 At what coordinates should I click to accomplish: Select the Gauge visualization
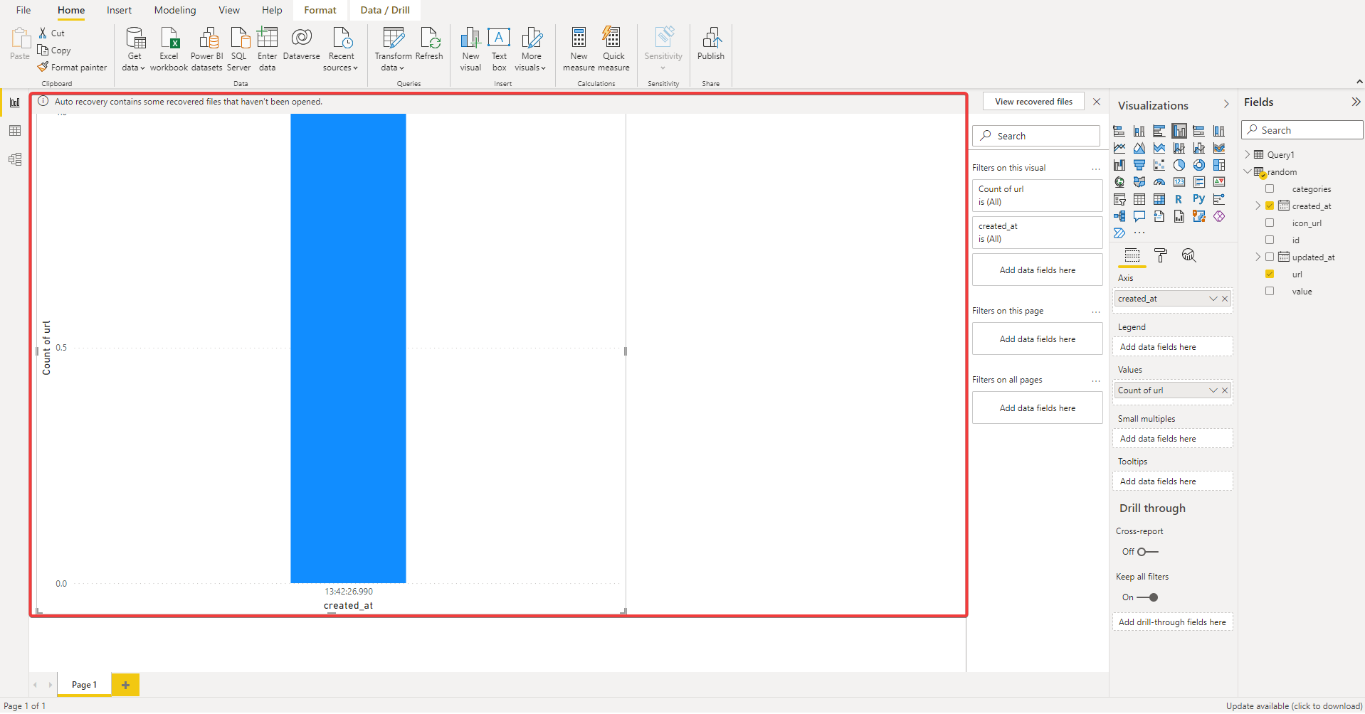click(1159, 182)
